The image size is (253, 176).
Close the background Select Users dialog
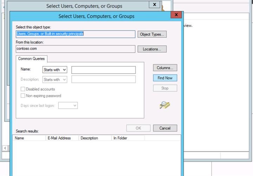click(x=154, y=5)
